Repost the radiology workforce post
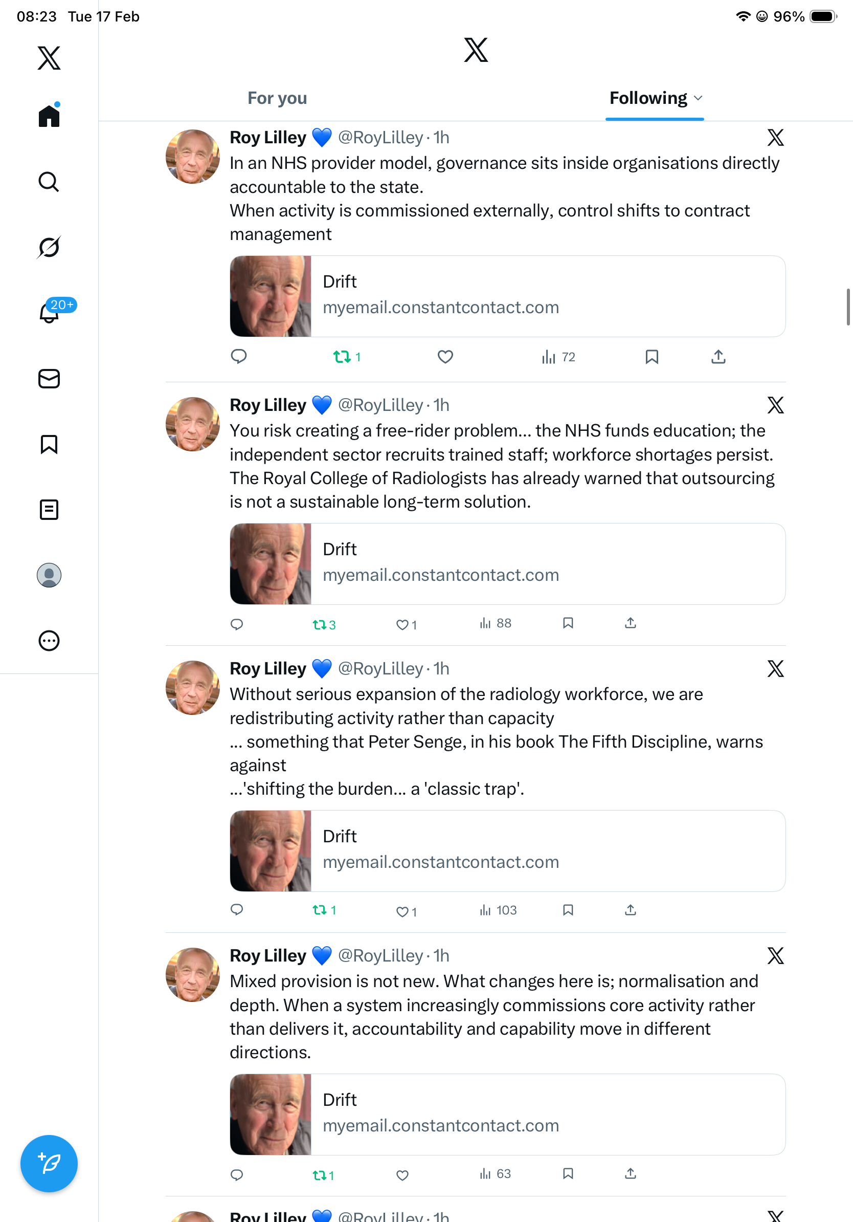This screenshot has height=1222, width=853. (324, 910)
